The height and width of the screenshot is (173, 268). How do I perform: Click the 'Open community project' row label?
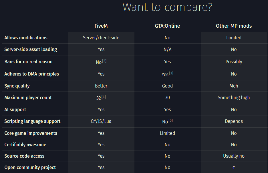tap(30, 167)
